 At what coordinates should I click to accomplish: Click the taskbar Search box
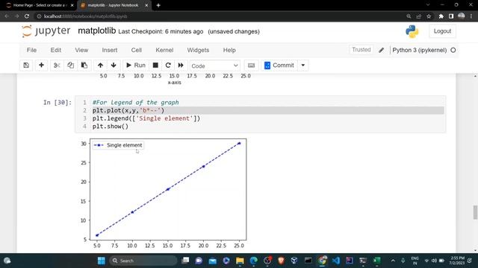click(143, 261)
